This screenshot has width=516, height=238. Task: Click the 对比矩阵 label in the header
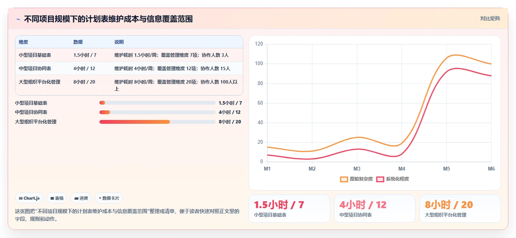pyautogui.click(x=490, y=18)
